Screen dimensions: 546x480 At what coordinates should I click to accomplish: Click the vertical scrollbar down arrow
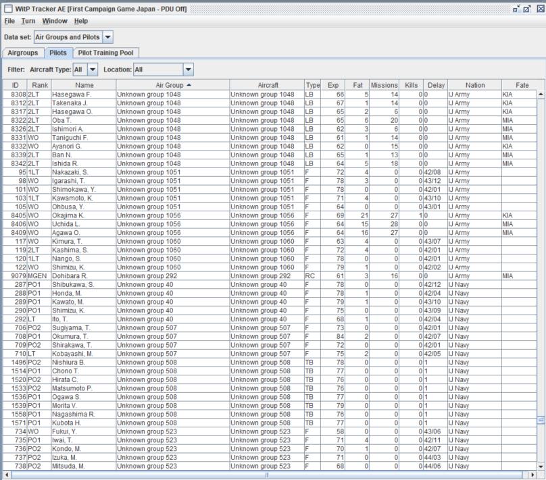(x=539, y=466)
